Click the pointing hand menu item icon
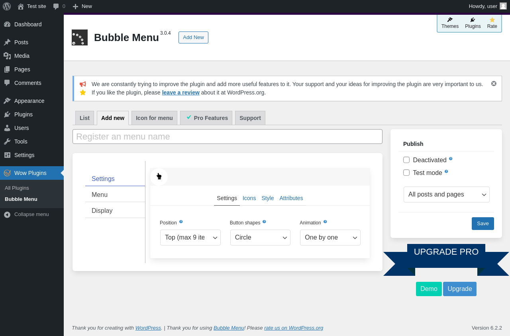Image resolution: width=510 pixels, height=336 pixels. click(159, 177)
